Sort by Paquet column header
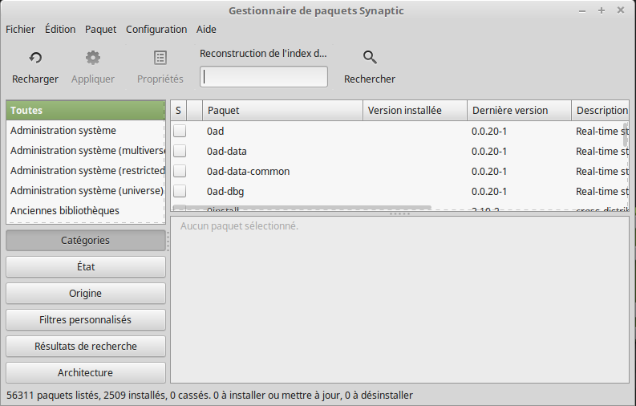The width and height of the screenshot is (636, 406). tap(283, 110)
